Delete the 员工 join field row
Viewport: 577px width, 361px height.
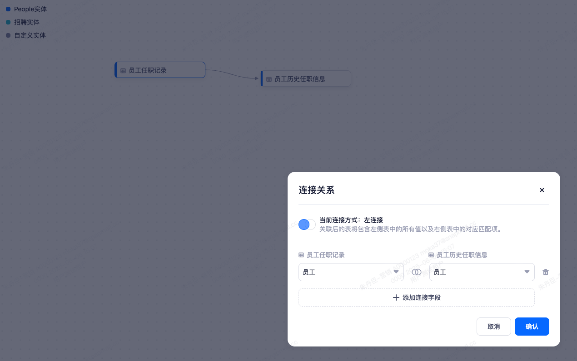546,272
